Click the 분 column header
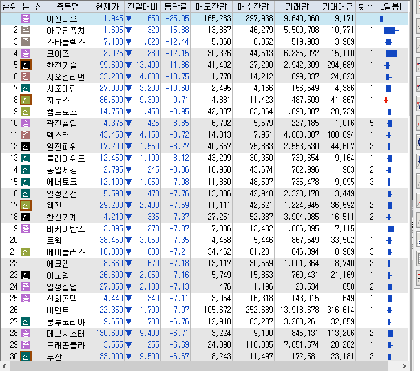420x371 pixels. [26, 6]
